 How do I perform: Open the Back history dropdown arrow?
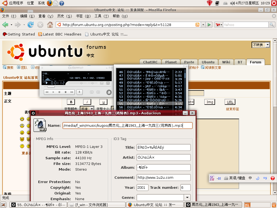11,25
